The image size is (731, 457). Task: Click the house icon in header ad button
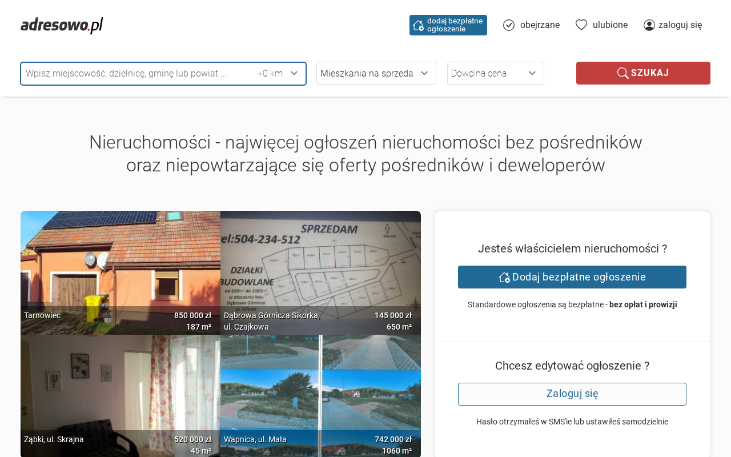(418, 25)
